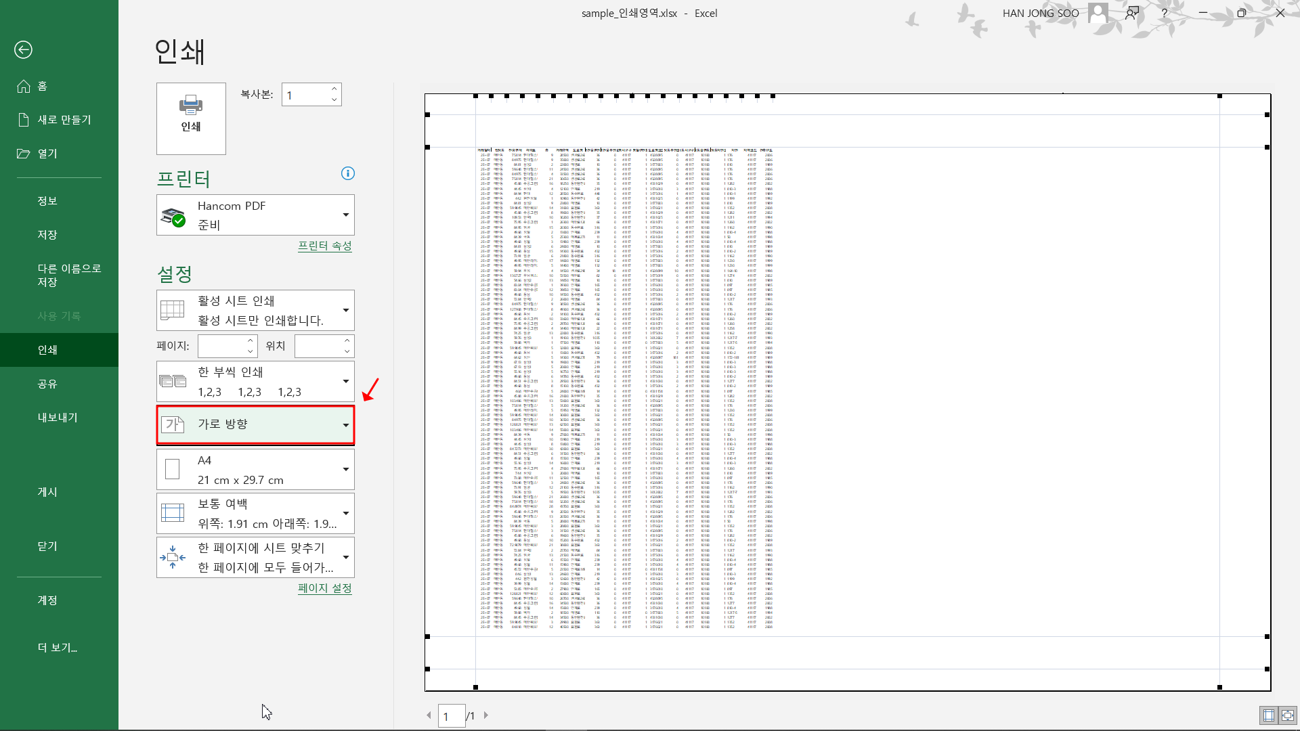Toggle zoom to page icon
1300x731 pixels.
pyautogui.click(x=1287, y=715)
